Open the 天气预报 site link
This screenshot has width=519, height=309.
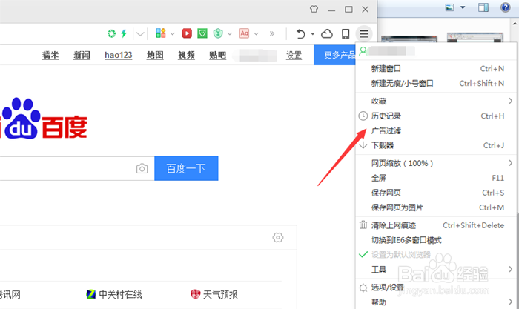pos(214,294)
